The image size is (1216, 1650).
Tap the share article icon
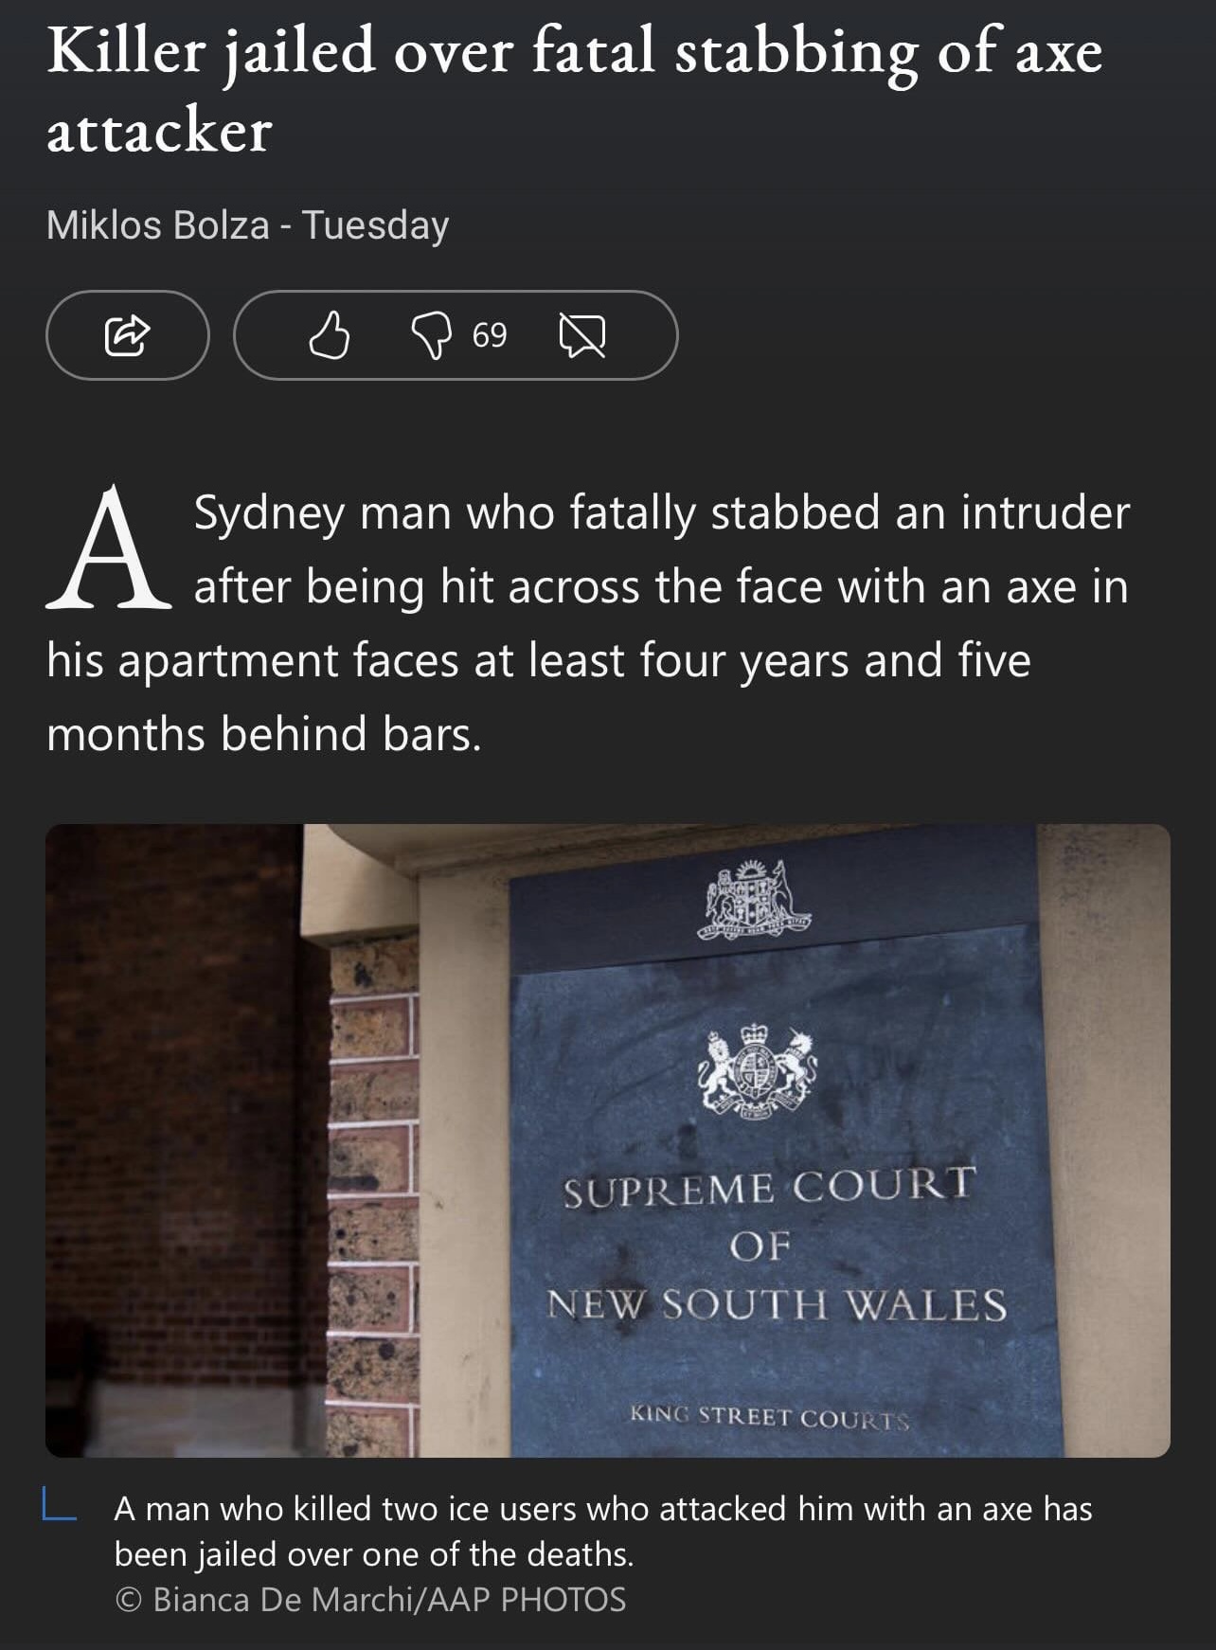point(127,335)
